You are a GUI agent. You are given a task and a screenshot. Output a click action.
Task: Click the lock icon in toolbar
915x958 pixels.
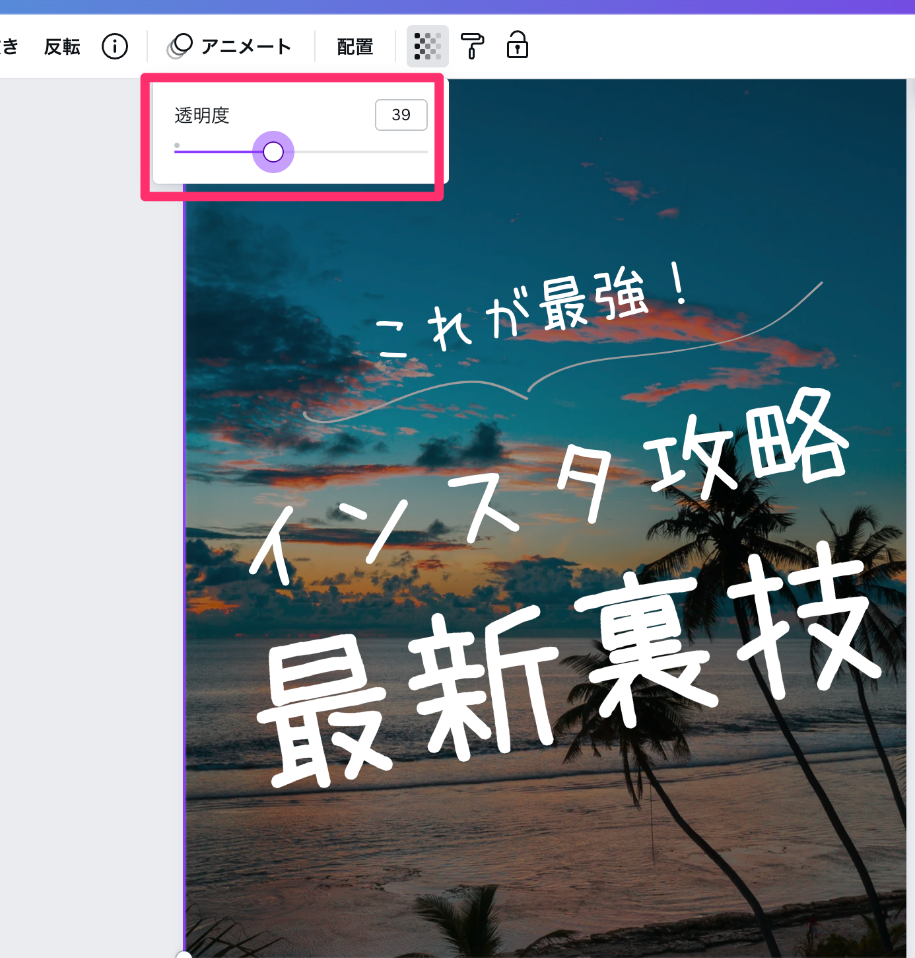(x=518, y=46)
